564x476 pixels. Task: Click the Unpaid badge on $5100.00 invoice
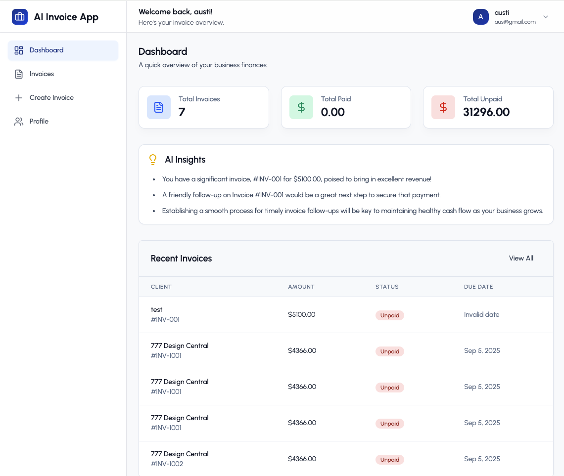coord(389,315)
